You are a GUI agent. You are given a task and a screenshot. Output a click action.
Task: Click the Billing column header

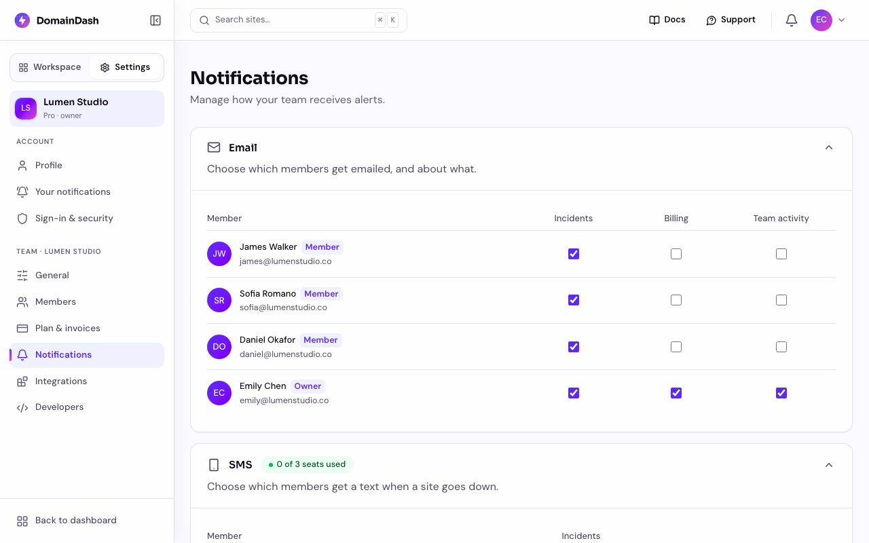(x=676, y=219)
